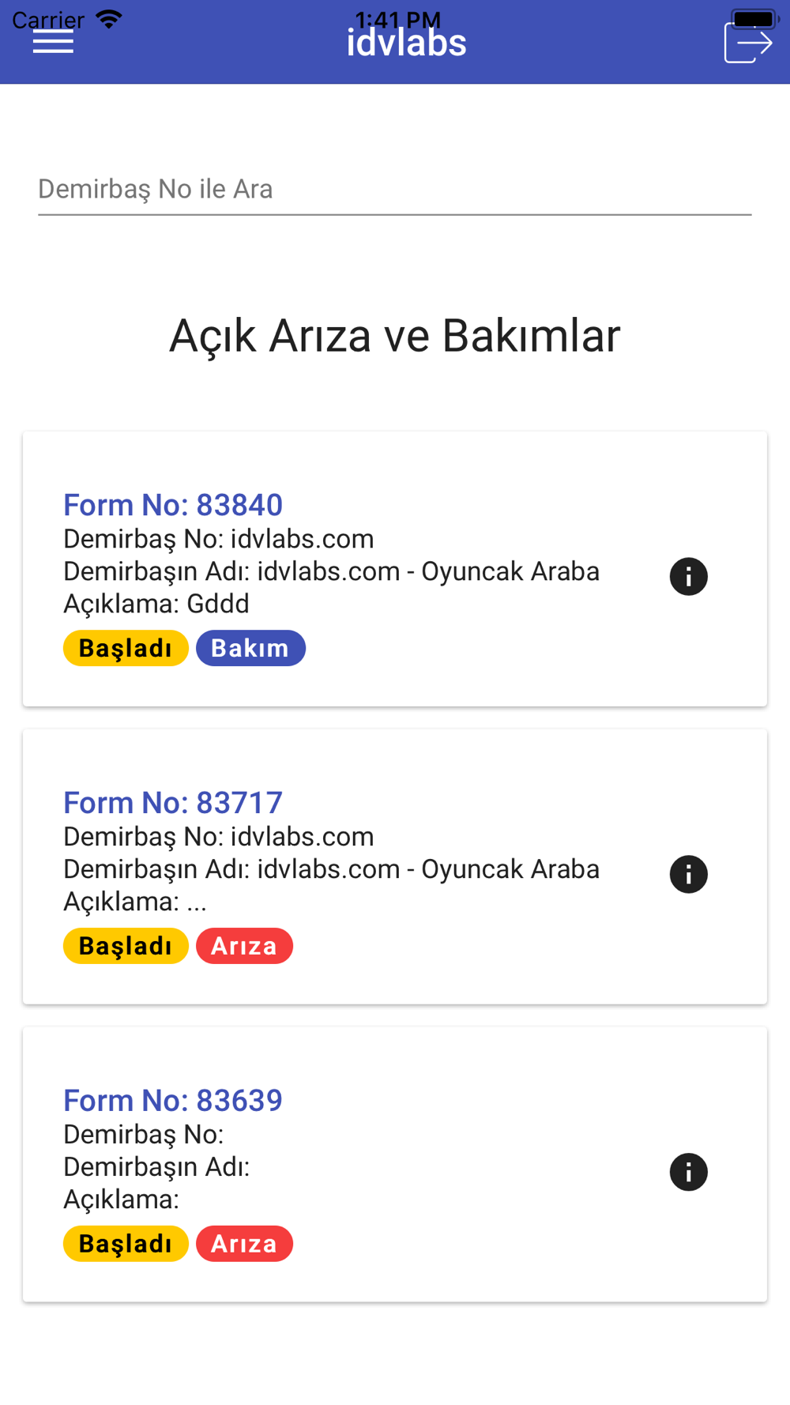Open the Form No: 83717 title

point(173,803)
